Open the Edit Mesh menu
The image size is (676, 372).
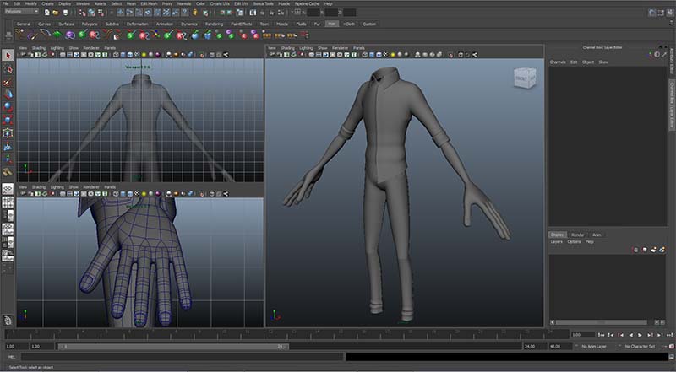[150, 3]
